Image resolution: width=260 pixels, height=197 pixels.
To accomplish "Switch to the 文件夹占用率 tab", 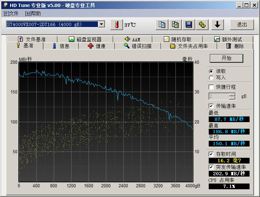I will pyautogui.click(x=189, y=46).
